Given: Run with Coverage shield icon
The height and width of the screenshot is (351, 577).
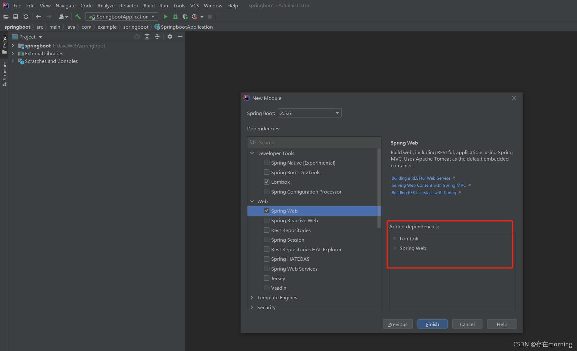Looking at the screenshot, I should click(185, 17).
